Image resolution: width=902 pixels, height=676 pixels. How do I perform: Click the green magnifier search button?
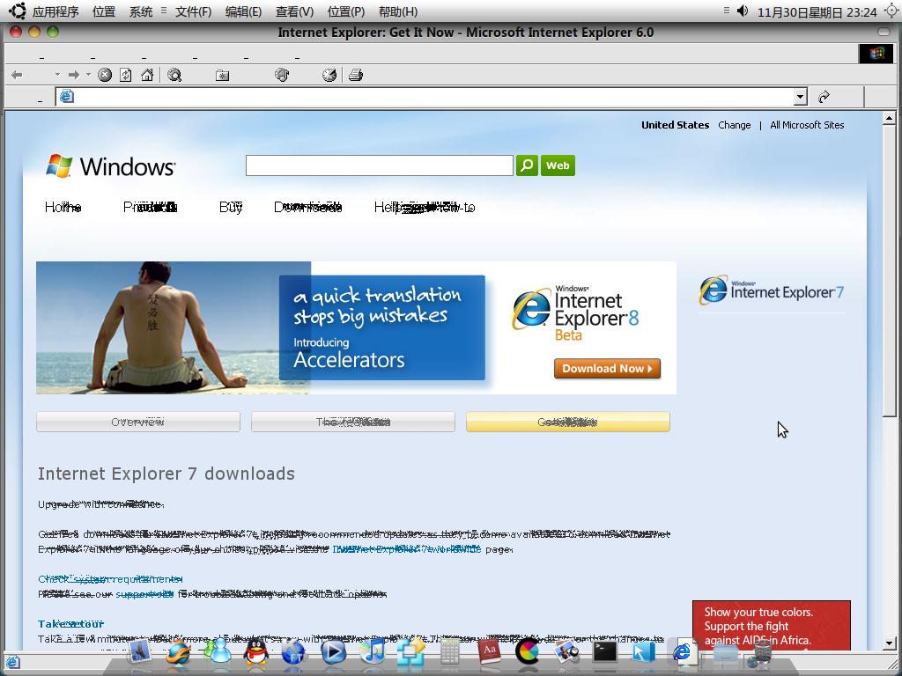pos(527,165)
